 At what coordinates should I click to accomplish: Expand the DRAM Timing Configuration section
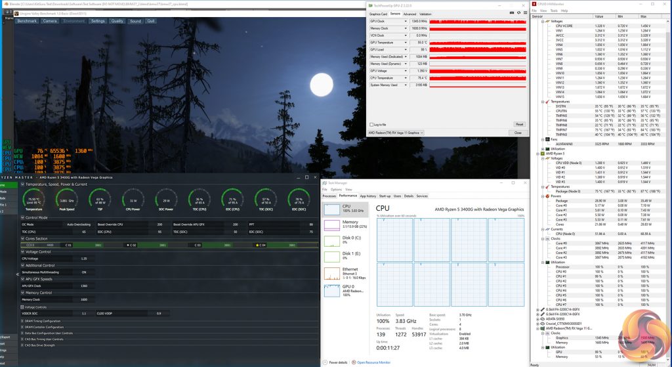click(x=22, y=320)
